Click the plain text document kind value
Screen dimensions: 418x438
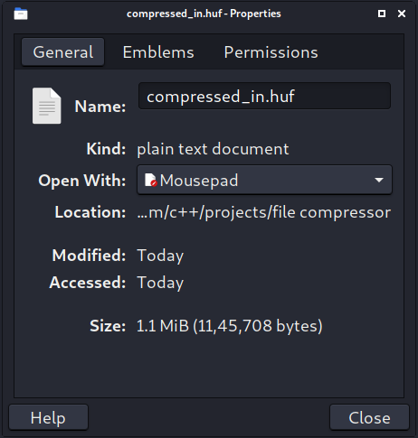[213, 149]
